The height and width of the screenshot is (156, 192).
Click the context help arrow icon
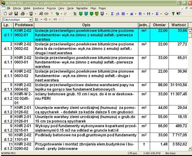point(178,14)
